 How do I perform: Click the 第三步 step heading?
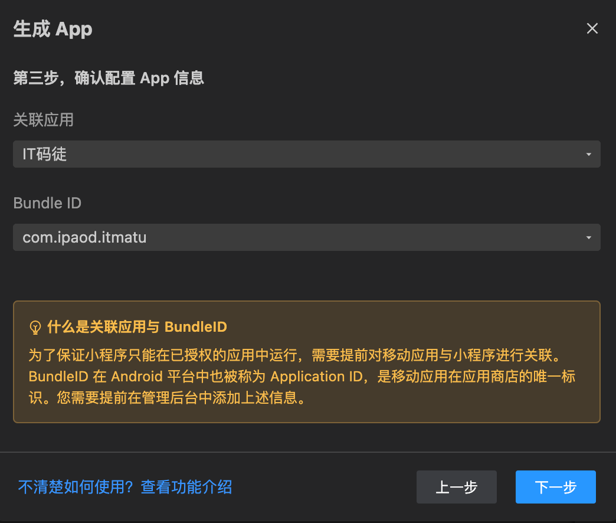[108, 78]
